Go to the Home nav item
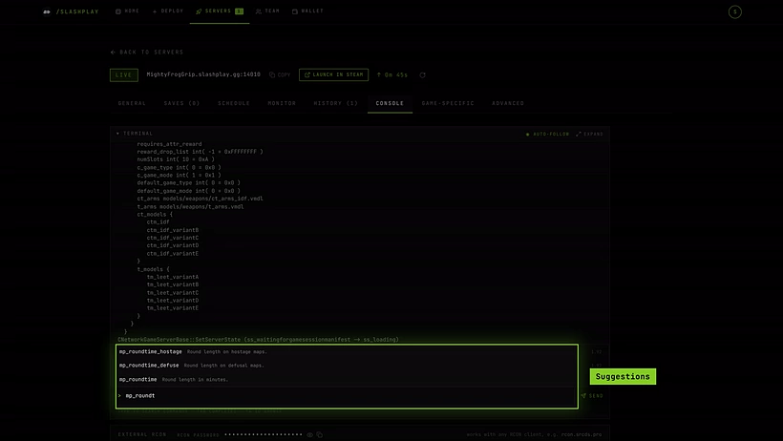The image size is (783, 441). click(127, 11)
